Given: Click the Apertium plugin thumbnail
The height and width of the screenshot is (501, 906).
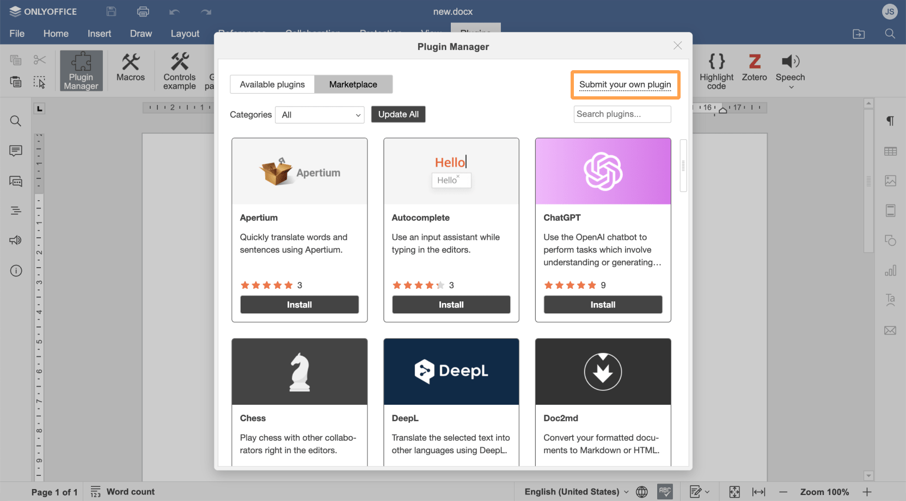Looking at the screenshot, I should pyautogui.click(x=299, y=171).
